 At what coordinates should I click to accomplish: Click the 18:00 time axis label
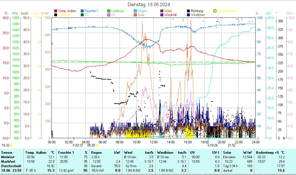click(205, 142)
